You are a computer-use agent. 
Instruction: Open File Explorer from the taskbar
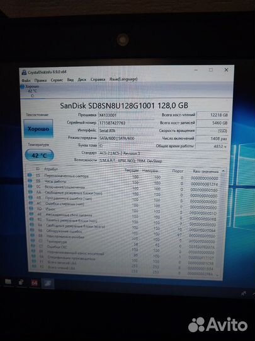(8, 282)
